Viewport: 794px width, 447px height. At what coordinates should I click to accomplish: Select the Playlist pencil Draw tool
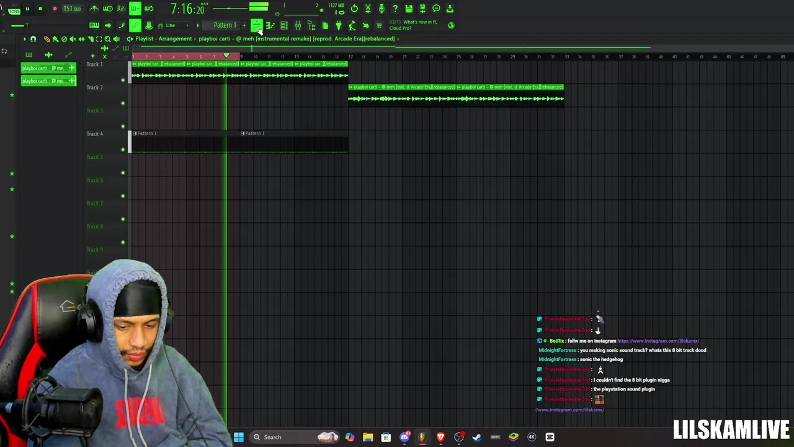(47, 39)
